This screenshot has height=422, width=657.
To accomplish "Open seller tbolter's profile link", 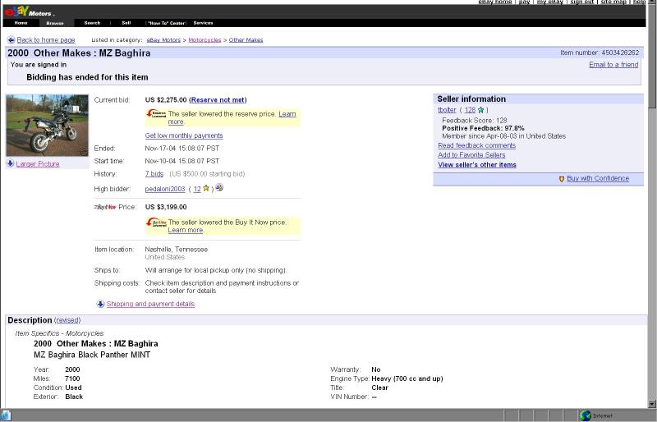I will pyautogui.click(x=447, y=110).
